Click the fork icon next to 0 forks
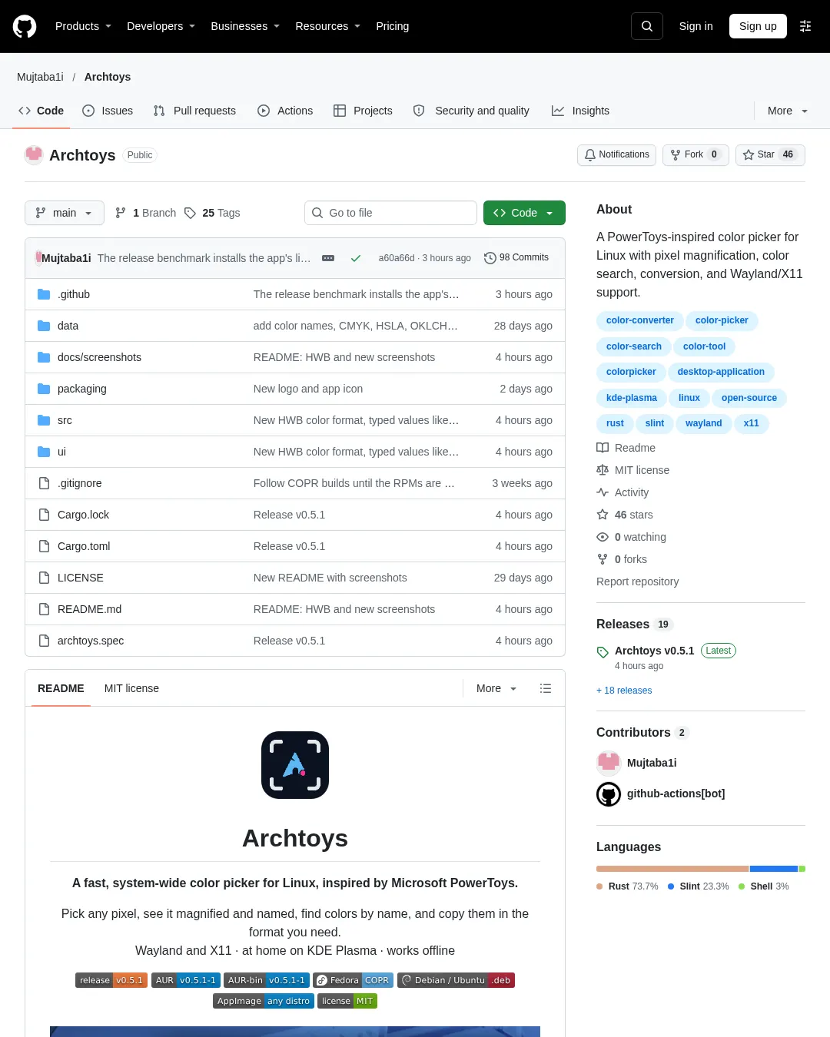The height and width of the screenshot is (1037, 830). pyautogui.click(x=603, y=559)
